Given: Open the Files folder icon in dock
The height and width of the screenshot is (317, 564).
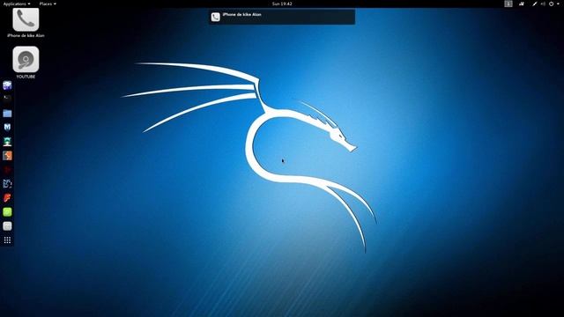Looking at the screenshot, I should [x=7, y=114].
